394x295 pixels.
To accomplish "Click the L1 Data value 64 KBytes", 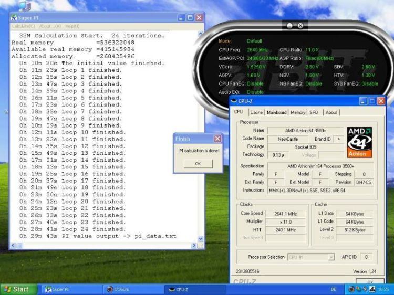I will coord(355,214).
